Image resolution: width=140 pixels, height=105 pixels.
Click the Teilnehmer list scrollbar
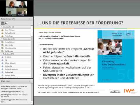[x=32, y=52]
